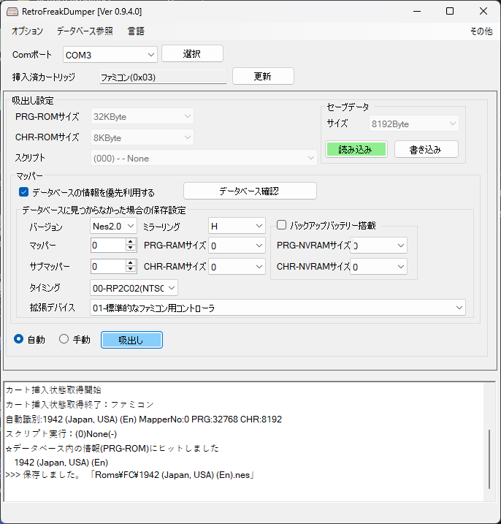Open the PRG-RAMサイズ dropdown
The image size is (501, 524).
tap(237, 246)
